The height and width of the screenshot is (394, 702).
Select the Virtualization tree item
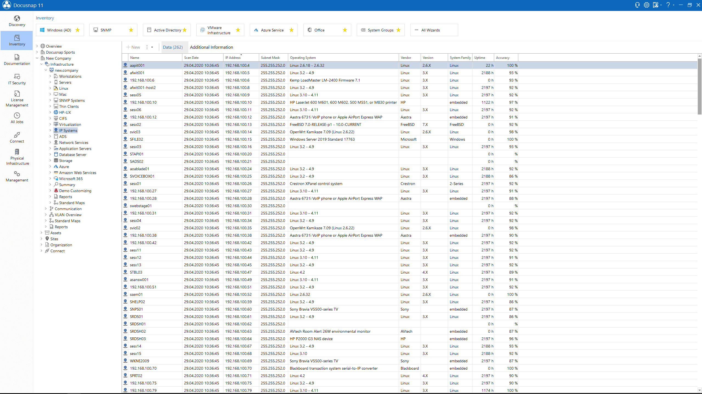pos(67,124)
